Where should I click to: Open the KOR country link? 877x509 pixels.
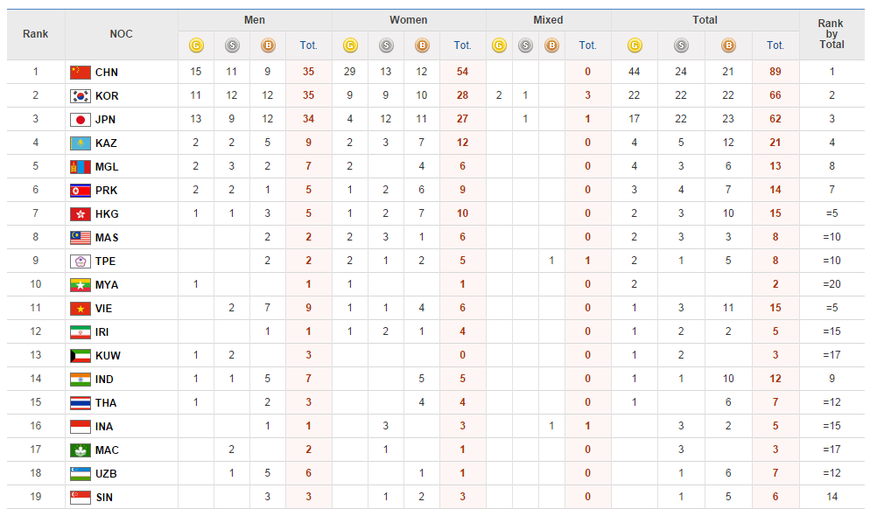pyautogui.click(x=107, y=96)
